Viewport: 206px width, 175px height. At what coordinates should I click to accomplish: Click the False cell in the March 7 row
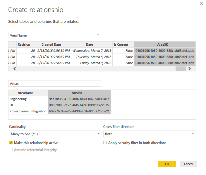pyautogui.click(x=123, y=51)
